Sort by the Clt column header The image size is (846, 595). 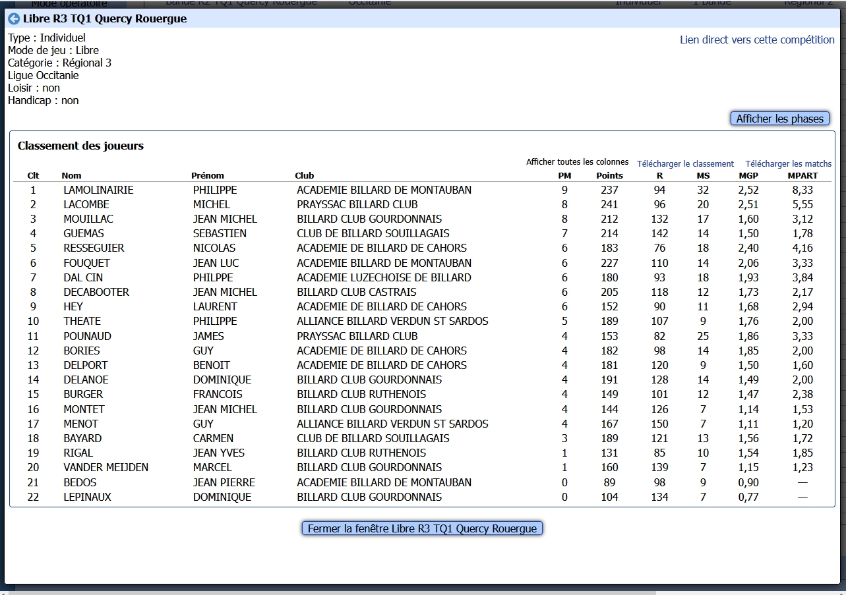pos(33,176)
